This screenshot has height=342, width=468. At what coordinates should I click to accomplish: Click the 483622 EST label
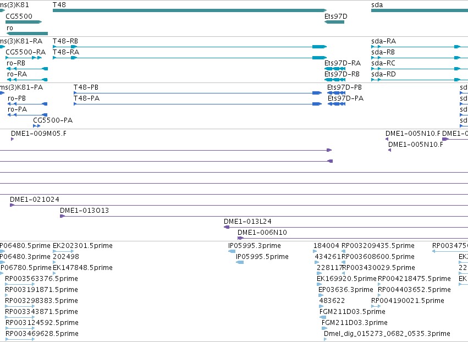tap(332, 301)
